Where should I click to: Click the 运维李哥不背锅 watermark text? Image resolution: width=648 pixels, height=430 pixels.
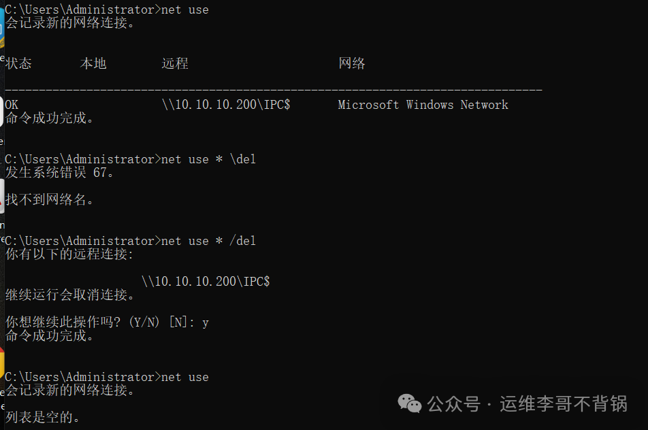(x=564, y=403)
